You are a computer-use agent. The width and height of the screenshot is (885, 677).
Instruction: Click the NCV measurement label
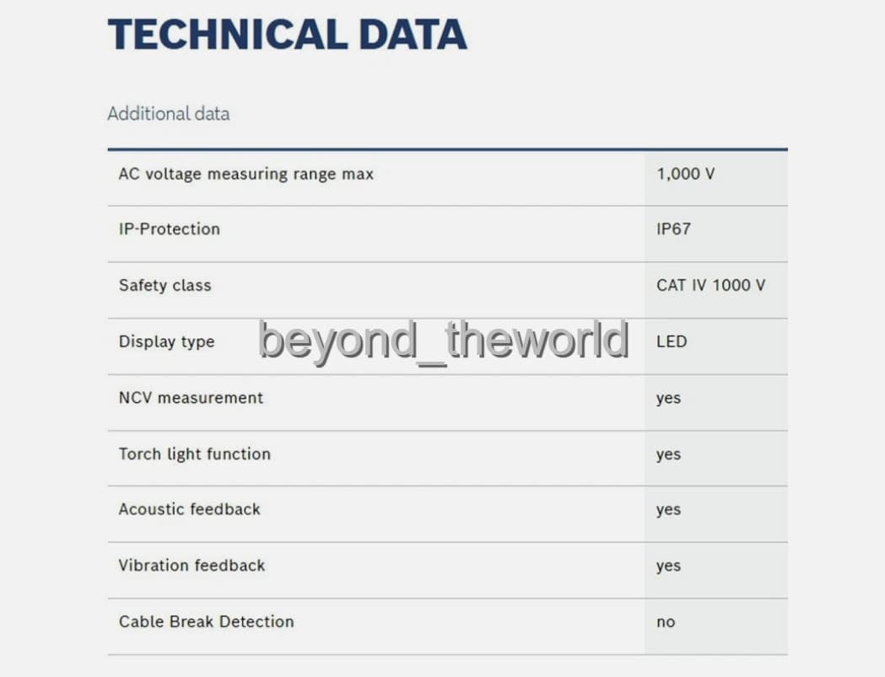(191, 397)
